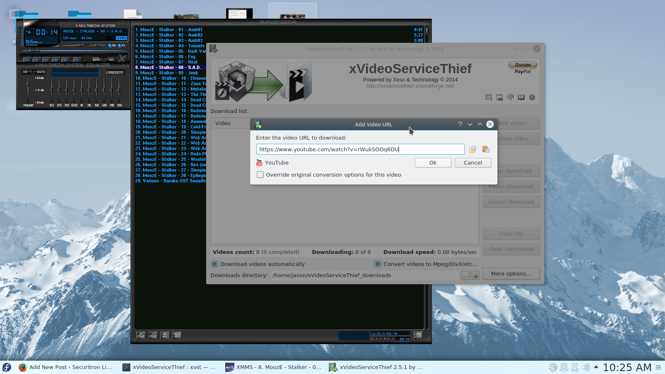
Task: Switch to XMMS taskbar entry
Action: (273, 367)
